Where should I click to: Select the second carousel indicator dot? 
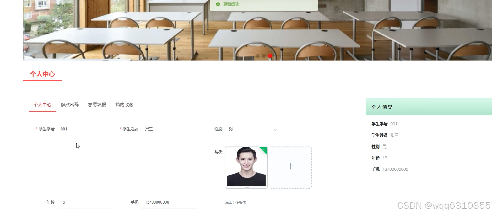point(264,56)
